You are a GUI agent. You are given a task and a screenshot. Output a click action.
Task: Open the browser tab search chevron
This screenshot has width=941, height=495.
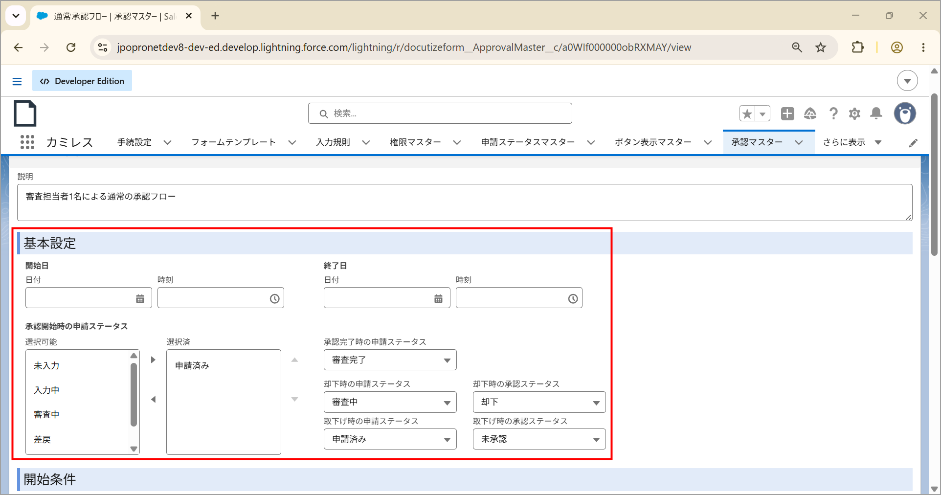click(x=16, y=16)
